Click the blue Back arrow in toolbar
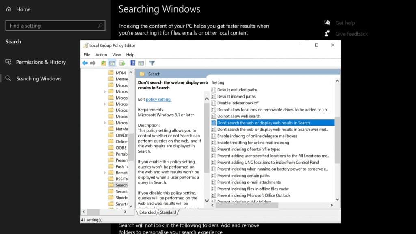The height and width of the screenshot is (234, 416). click(85, 63)
